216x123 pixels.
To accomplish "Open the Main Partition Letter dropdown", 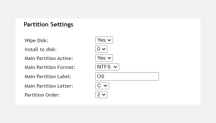I will [x=102, y=86].
